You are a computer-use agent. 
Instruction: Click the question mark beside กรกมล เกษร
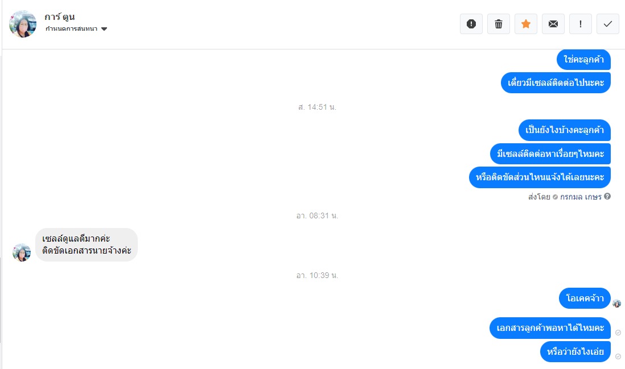click(x=607, y=196)
